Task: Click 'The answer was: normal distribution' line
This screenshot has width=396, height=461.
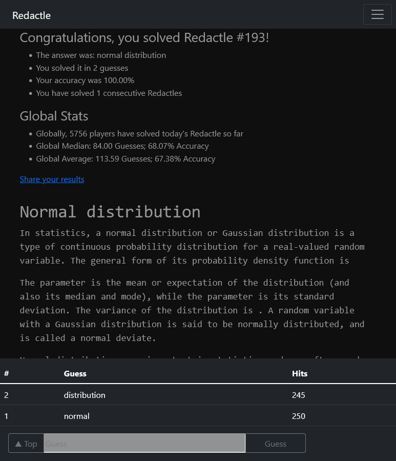Action: (101, 55)
